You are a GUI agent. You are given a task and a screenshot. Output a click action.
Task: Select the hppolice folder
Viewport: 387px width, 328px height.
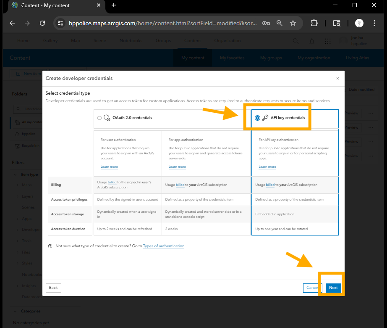pos(29,134)
